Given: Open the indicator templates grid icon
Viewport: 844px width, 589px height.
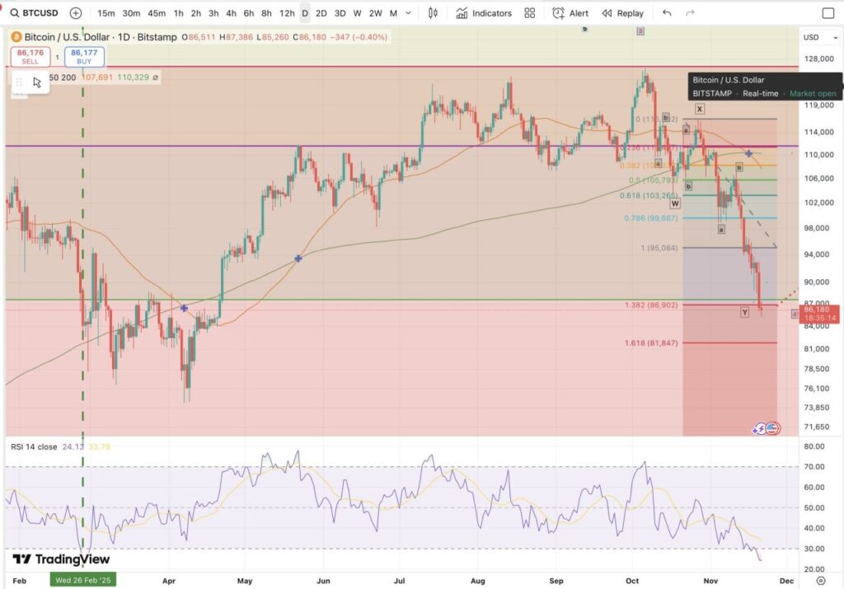Looking at the screenshot, I should pos(530,13).
